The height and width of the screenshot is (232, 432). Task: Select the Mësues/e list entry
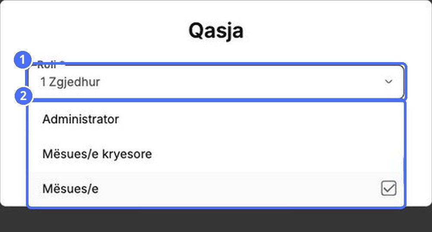[x=216, y=188]
